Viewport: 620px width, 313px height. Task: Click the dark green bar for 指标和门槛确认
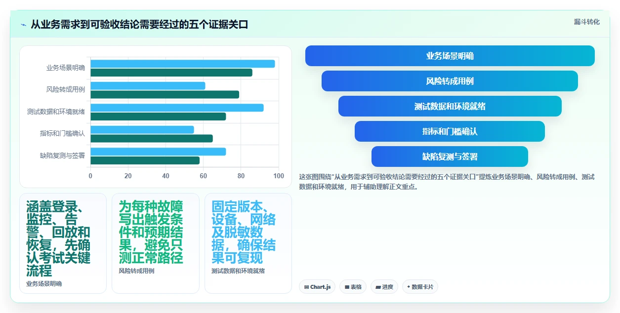point(152,139)
